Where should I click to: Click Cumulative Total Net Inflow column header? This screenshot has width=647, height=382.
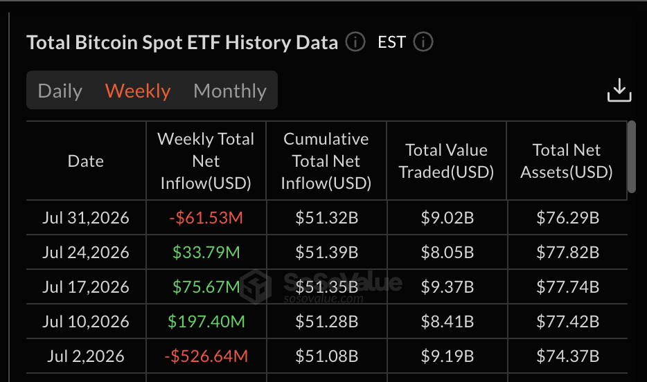pos(326,161)
